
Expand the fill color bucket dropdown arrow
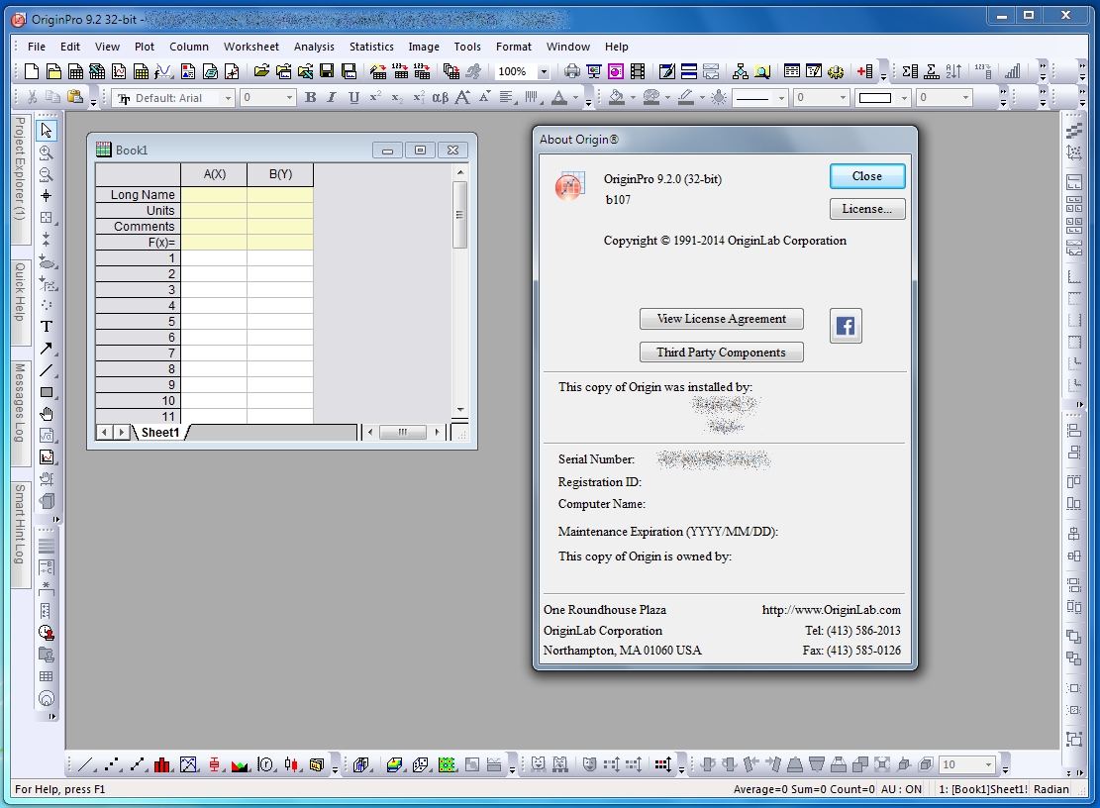coord(634,97)
